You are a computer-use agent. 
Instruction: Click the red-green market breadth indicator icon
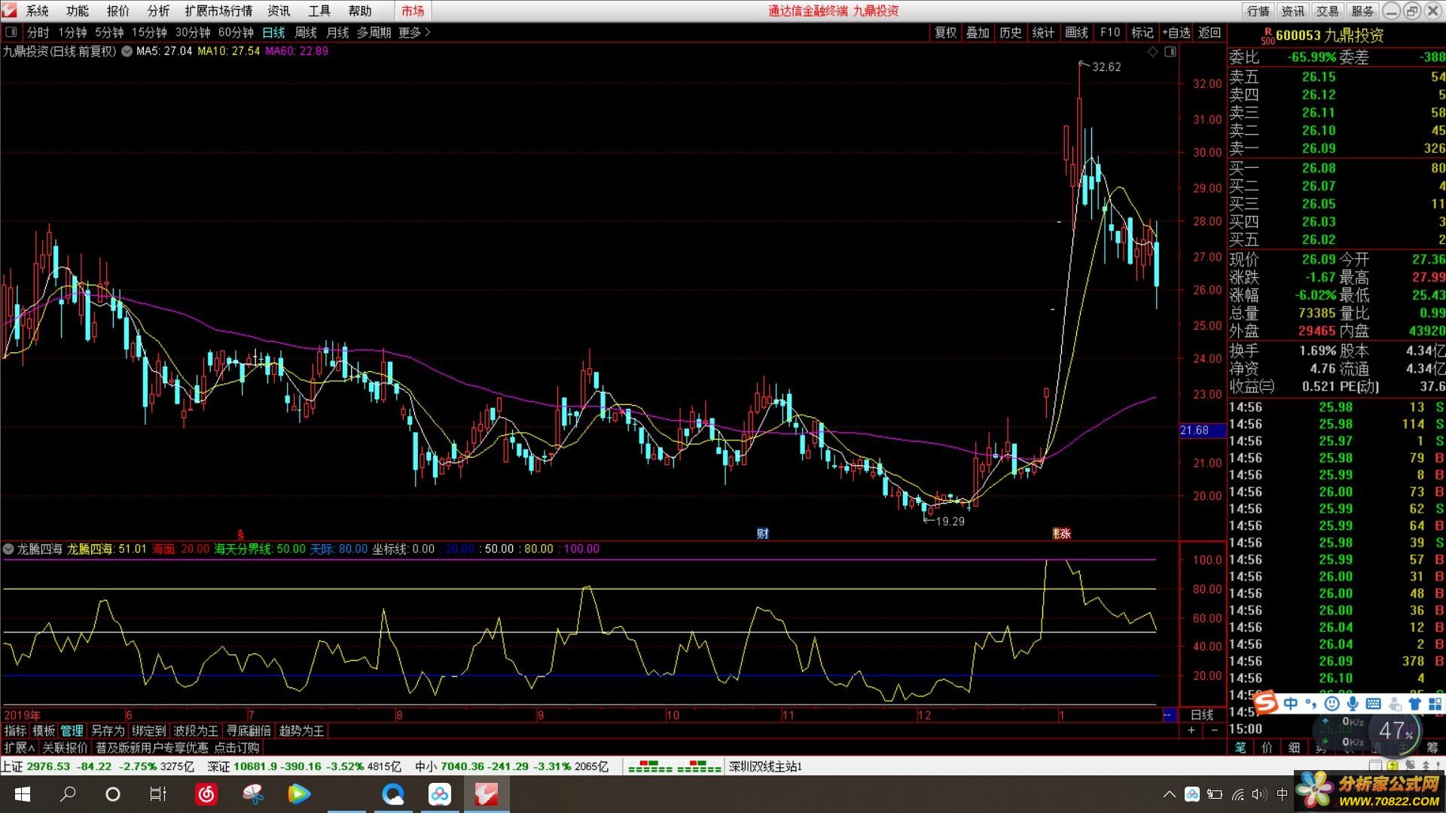[675, 767]
